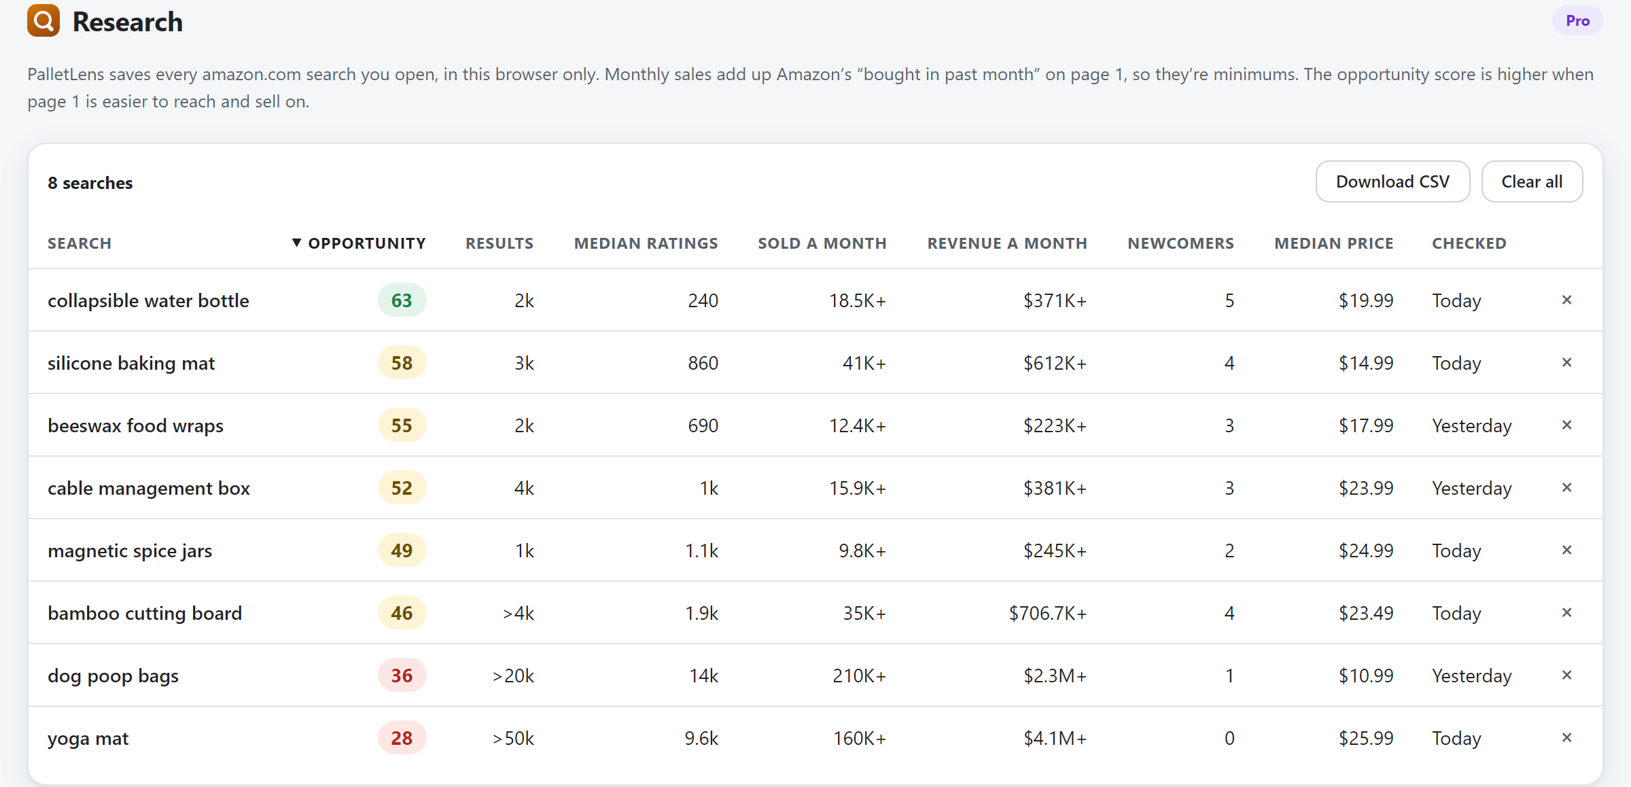The width and height of the screenshot is (1631, 787).
Task: Click the 210K+ sold a month value
Action: pyautogui.click(x=860, y=676)
